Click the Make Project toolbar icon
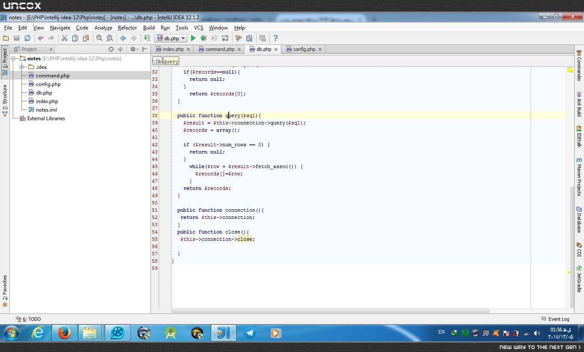 coord(147,38)
